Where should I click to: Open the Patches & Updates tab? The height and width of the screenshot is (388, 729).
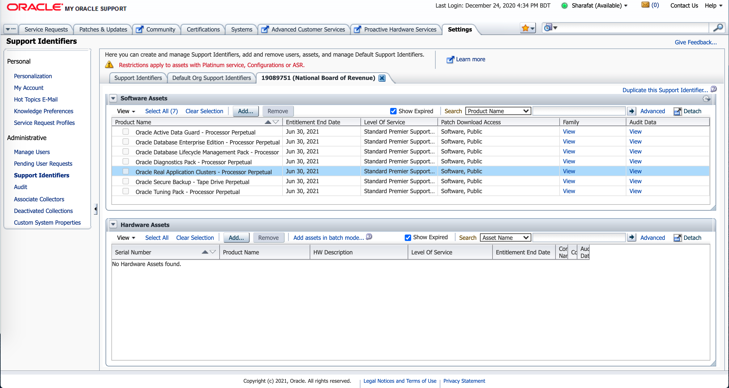click(103, 29)
